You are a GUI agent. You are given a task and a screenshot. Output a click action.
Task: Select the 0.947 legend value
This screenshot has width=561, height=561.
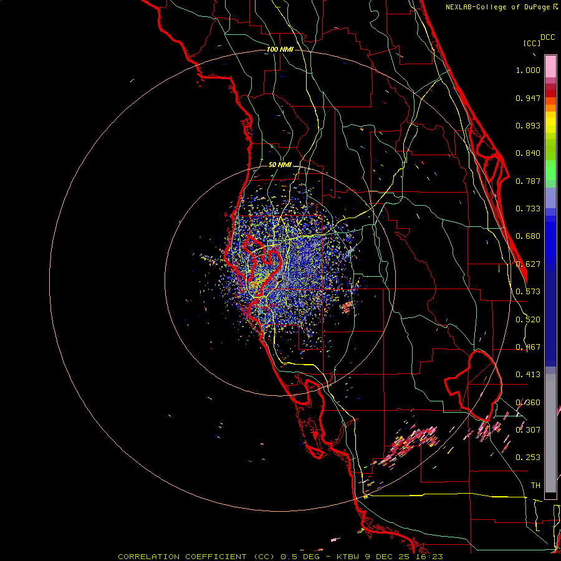point(528,98)
